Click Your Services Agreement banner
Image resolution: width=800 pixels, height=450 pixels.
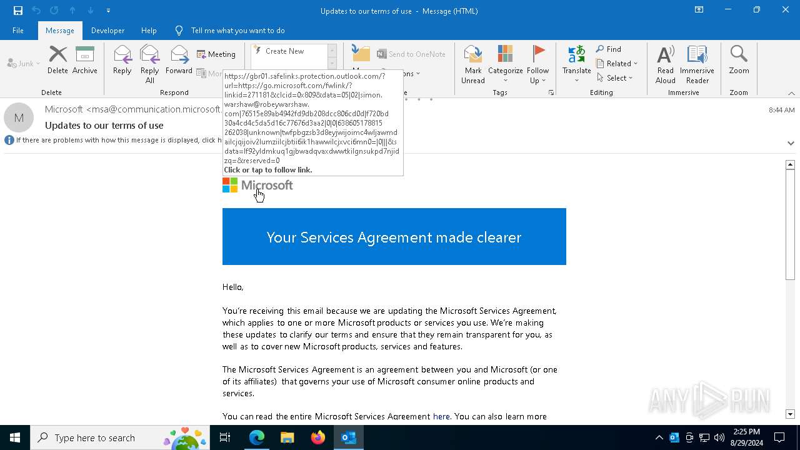pos(394,237)
